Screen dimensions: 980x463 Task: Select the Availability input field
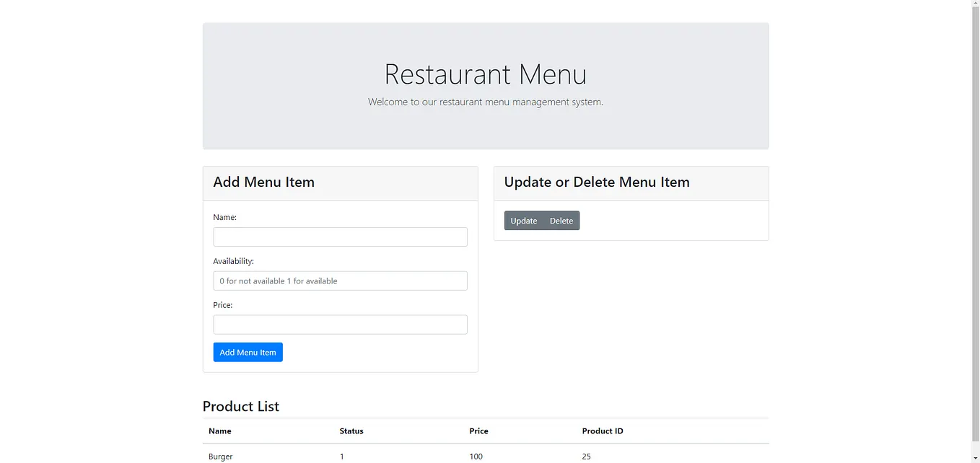[340, 281]
